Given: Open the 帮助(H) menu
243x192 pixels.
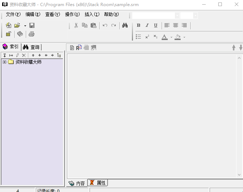Looking at the screenshot, I should (111, 15).
